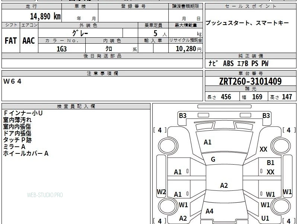Image resolution: width=298 pixels, height=224 pixels.
Task: Select inspector note ミラーA
Action: click(14, 147)
